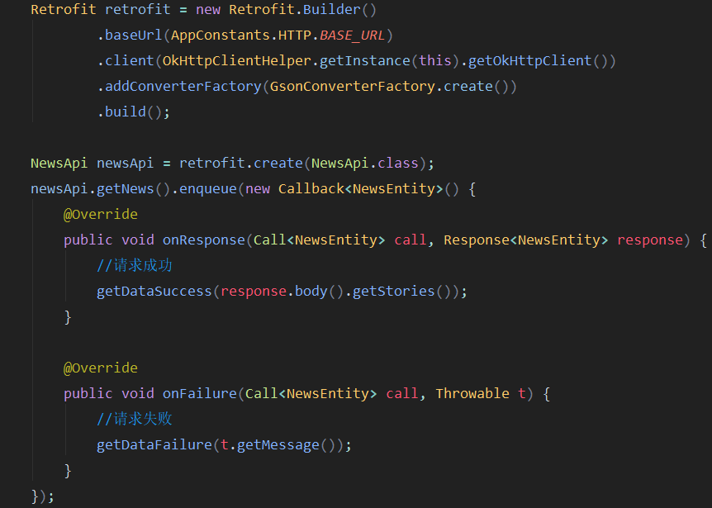Screen dimensions: 712x508
Task: Click the final '});' closing line
Action: [43, 496]
